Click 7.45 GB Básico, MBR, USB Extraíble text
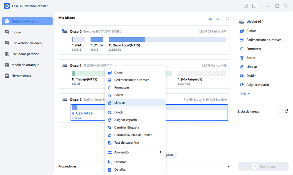Screen dimensions: 293x175 coord(205,99)
